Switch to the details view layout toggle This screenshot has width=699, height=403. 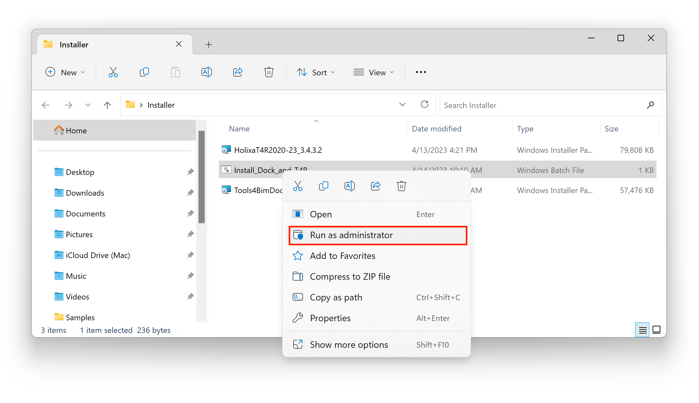point(642,330)
